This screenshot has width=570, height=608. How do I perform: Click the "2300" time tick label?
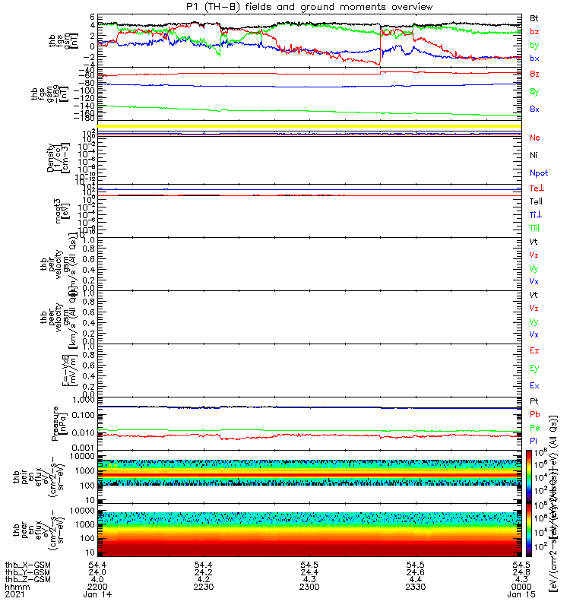309,587
